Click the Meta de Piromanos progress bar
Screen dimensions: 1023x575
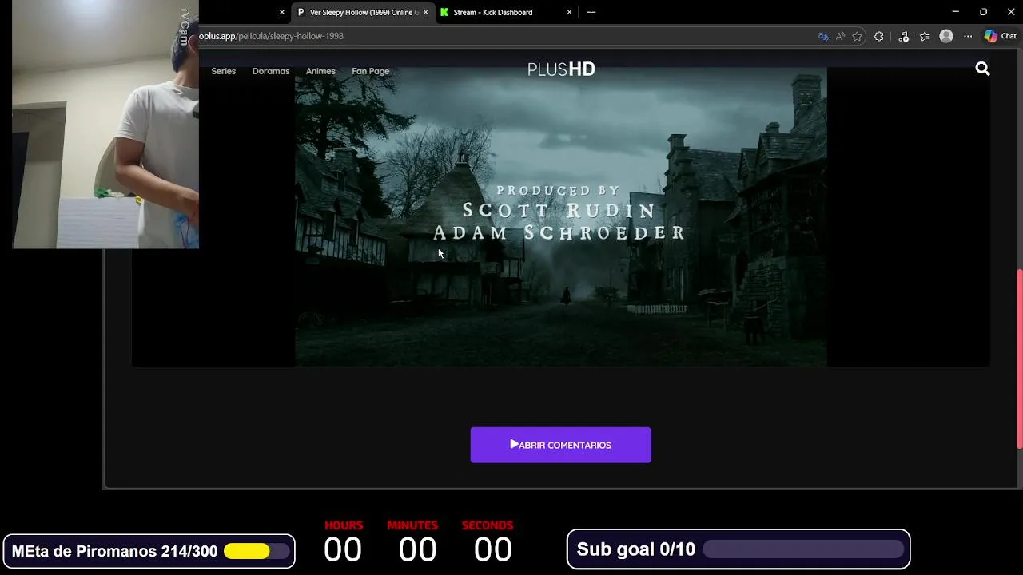(257, 551)
